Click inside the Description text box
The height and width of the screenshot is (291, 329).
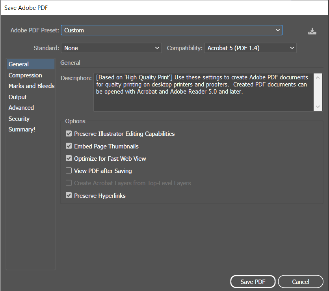(204, 92)
